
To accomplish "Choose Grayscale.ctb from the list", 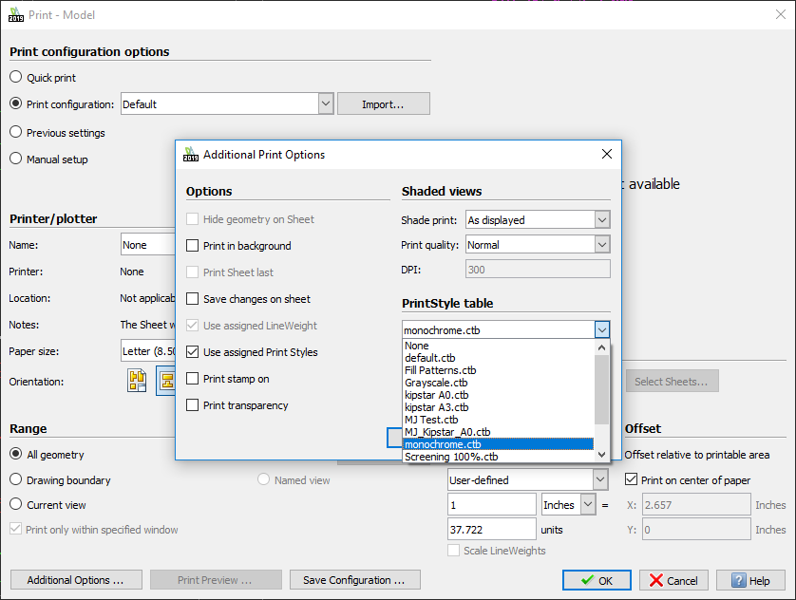I will click(436, 383).
